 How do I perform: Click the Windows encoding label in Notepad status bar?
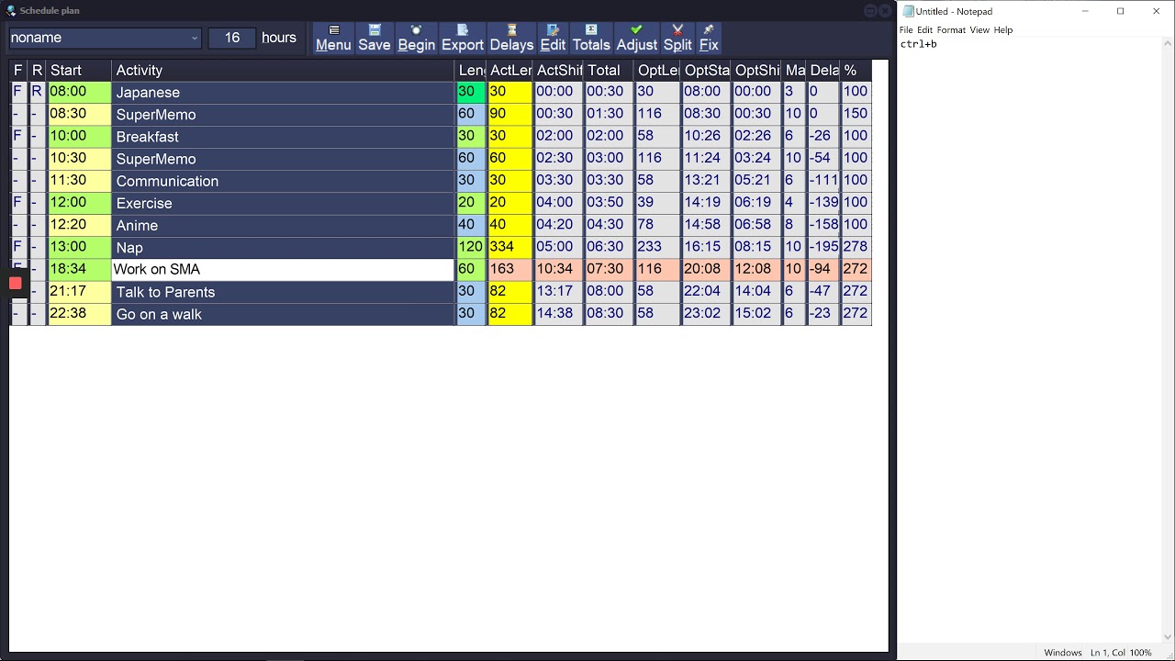click(x=1063, y=653)
